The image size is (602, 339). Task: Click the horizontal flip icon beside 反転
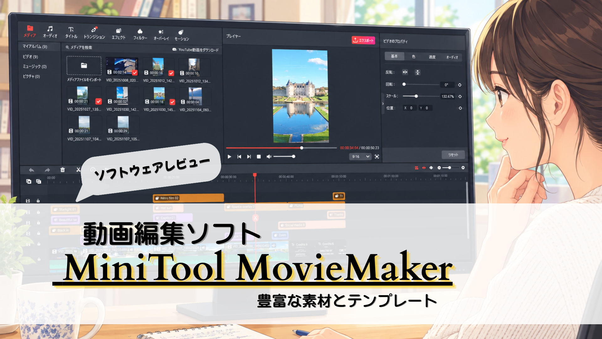coord(405,72)
